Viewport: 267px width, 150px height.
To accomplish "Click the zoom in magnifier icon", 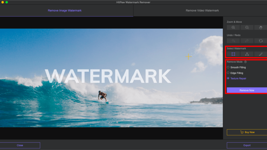I will 233,28.
